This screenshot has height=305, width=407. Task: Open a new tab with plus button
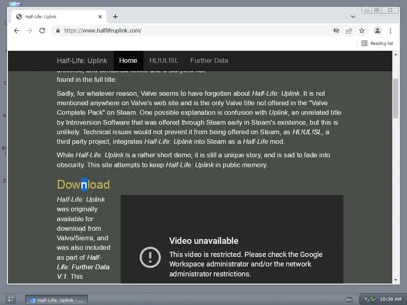point(115,17)
